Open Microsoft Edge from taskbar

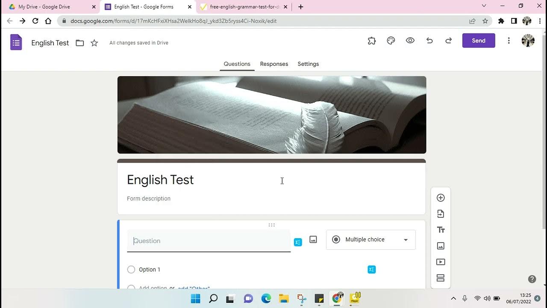(x=266, y=298)
